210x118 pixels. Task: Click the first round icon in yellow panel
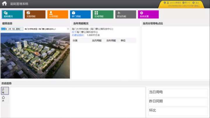coord(165,3)
